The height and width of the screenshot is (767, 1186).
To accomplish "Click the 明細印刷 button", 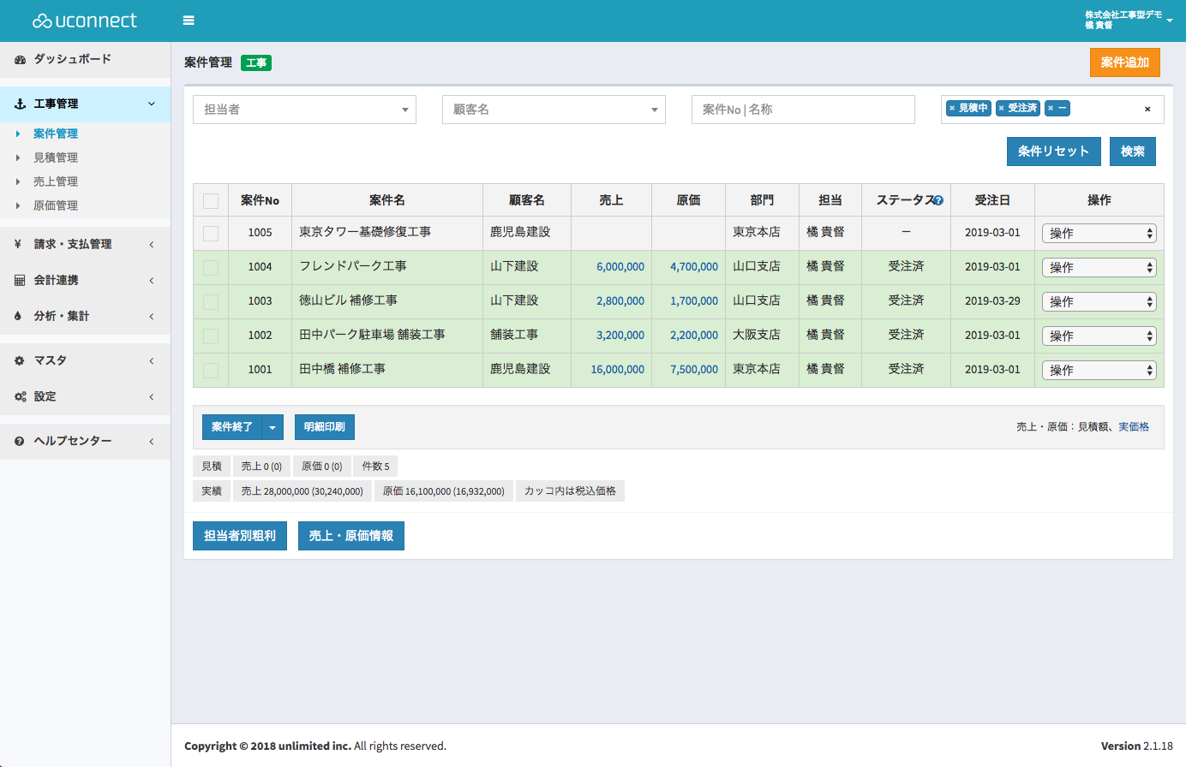I will (x=325, y=427).
